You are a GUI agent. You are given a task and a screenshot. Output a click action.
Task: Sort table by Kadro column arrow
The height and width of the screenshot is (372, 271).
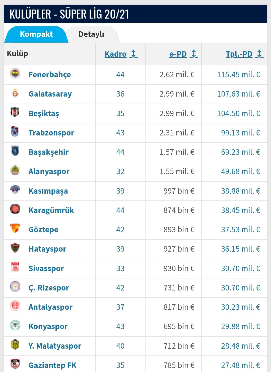coord(134,54)
